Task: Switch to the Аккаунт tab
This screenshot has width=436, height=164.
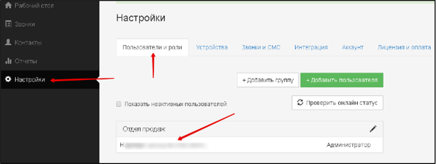Action: click(x=353, y=47)
